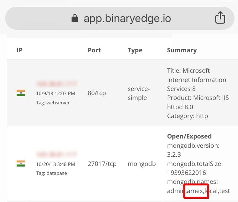Click the 80/tcp port value

click(x=97, y=93)
